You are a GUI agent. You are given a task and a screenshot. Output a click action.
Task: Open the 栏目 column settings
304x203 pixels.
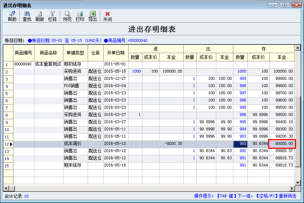coord(52,16)
